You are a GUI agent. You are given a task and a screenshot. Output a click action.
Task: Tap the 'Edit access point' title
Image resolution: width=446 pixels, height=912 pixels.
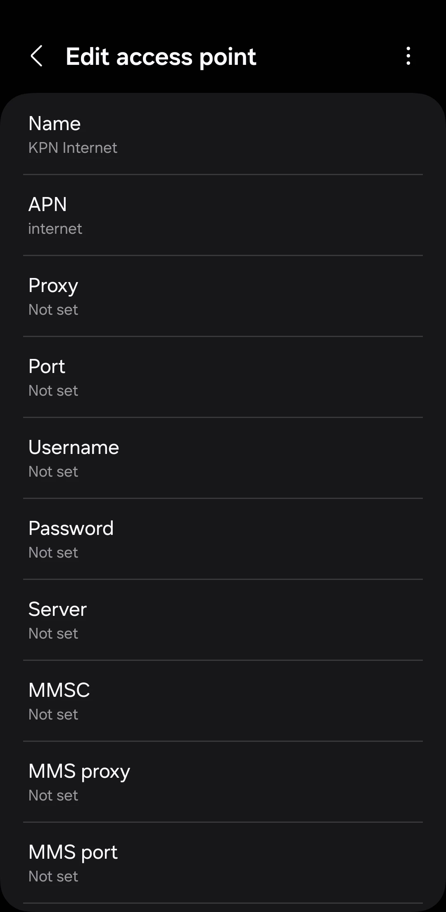tap(161, 57)
